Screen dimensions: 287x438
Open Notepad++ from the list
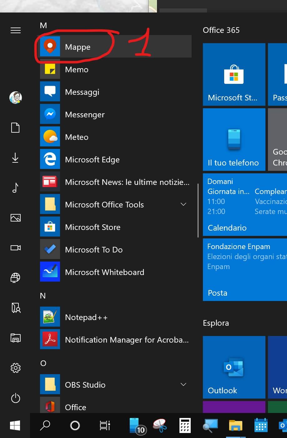(x=86, y=317)
